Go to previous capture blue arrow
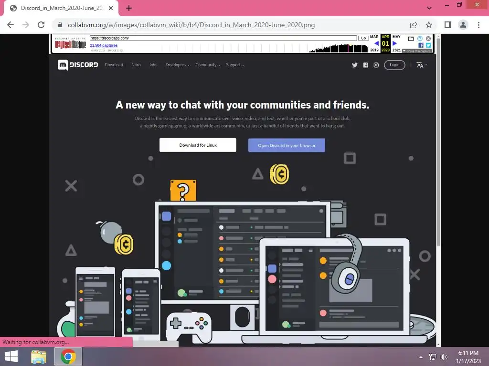This screenshot has height=366, width=489. point(376,43)
